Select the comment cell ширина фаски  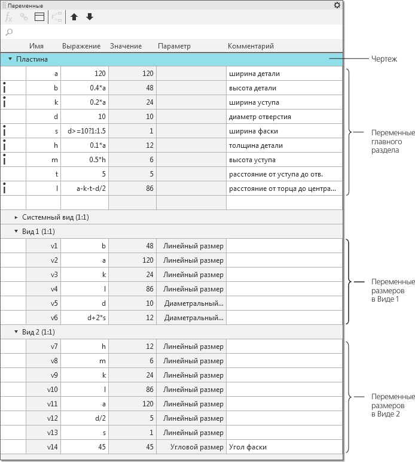pos(284,131)
